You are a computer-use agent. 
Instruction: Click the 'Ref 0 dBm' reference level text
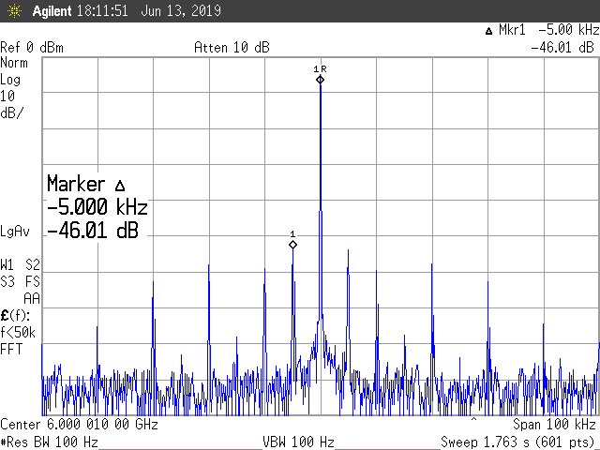[x=32, y=48]
